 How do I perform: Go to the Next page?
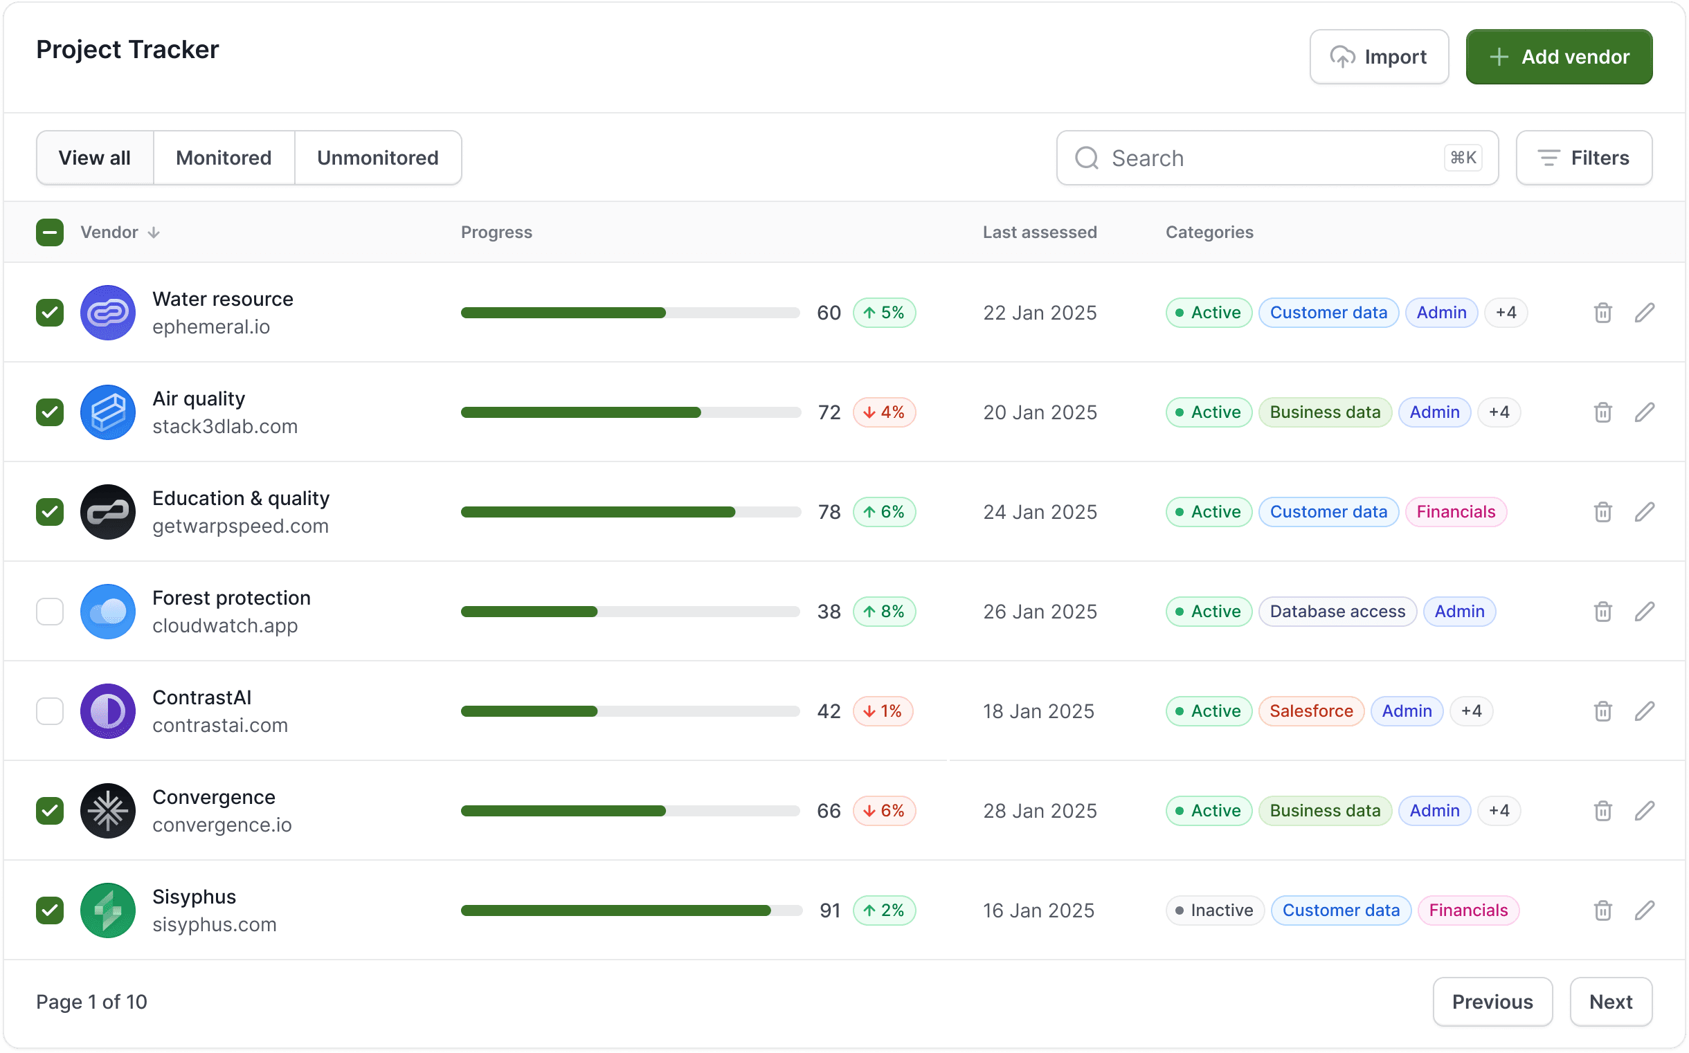[1610, 1002]
